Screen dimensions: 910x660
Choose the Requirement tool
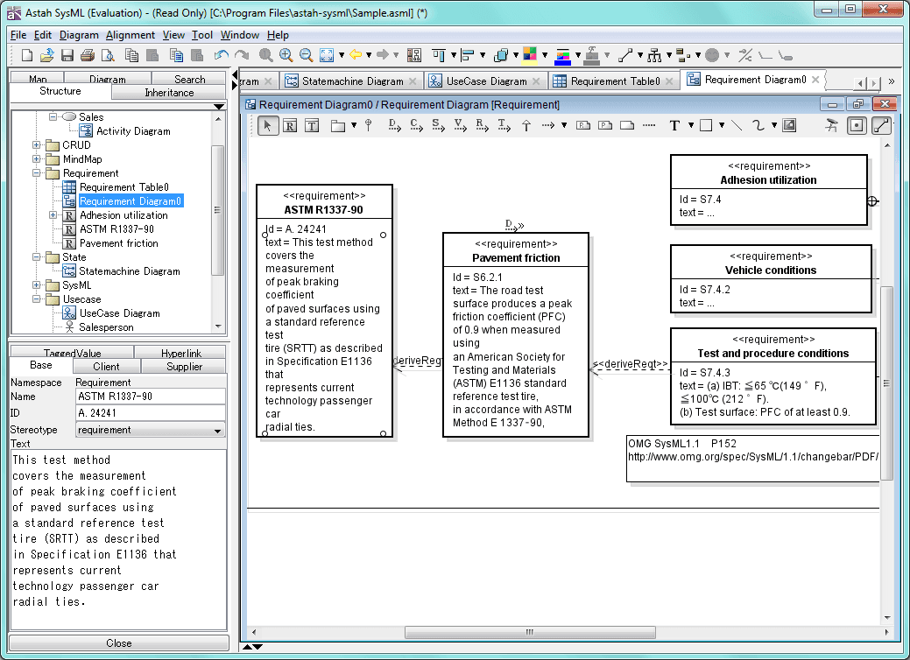(x=290, y=125)
